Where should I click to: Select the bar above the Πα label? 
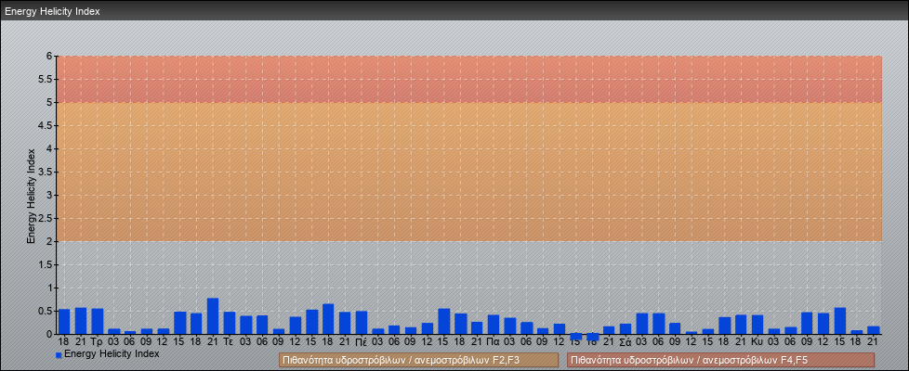click(494, 324)
